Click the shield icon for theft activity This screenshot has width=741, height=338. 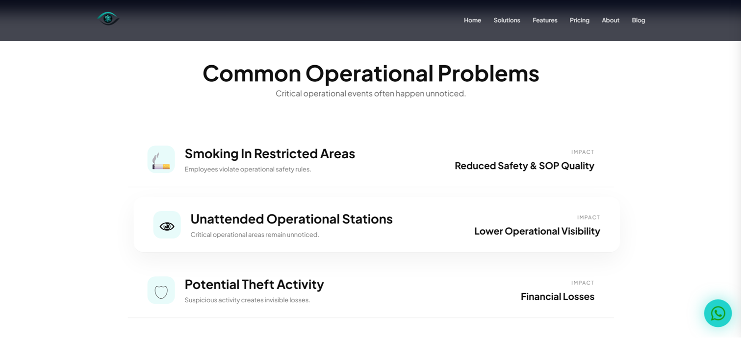tap(161, 290)
